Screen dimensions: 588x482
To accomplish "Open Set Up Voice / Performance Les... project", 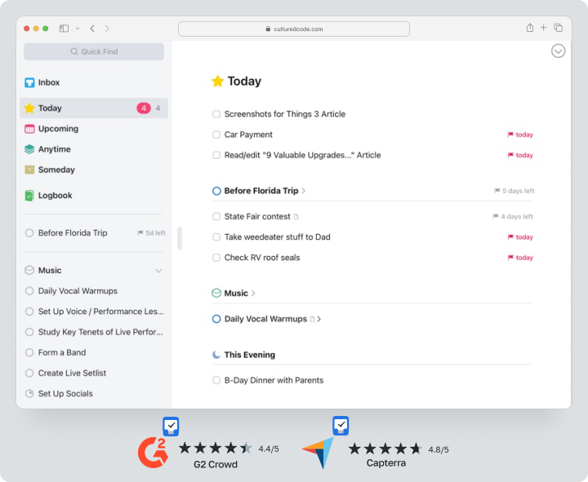I will pyautogui.click(x=94, y=312).
